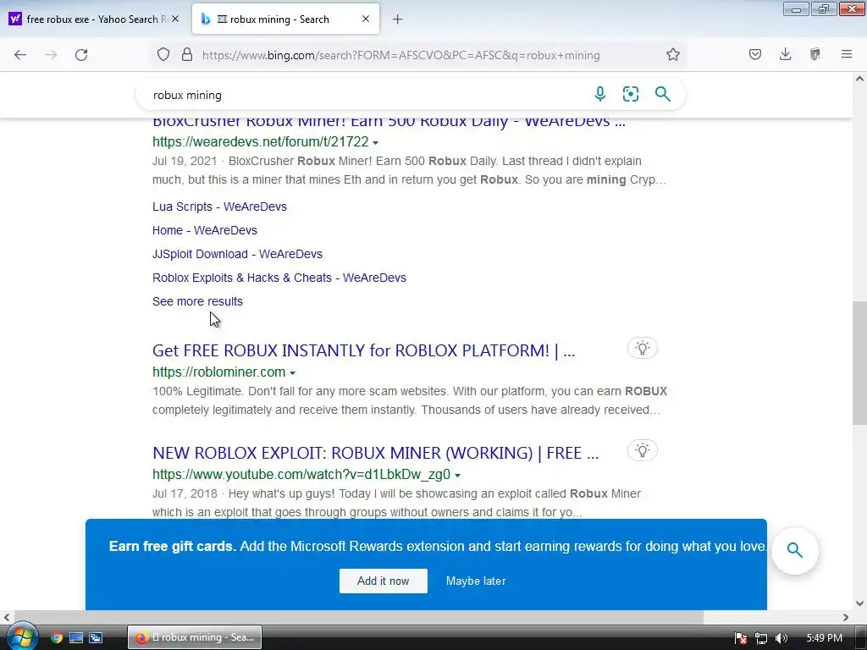This screenshot has height=650, width=867.
Task: Expand dropdown next to roblominer.com URL
Action: [292, 373]
